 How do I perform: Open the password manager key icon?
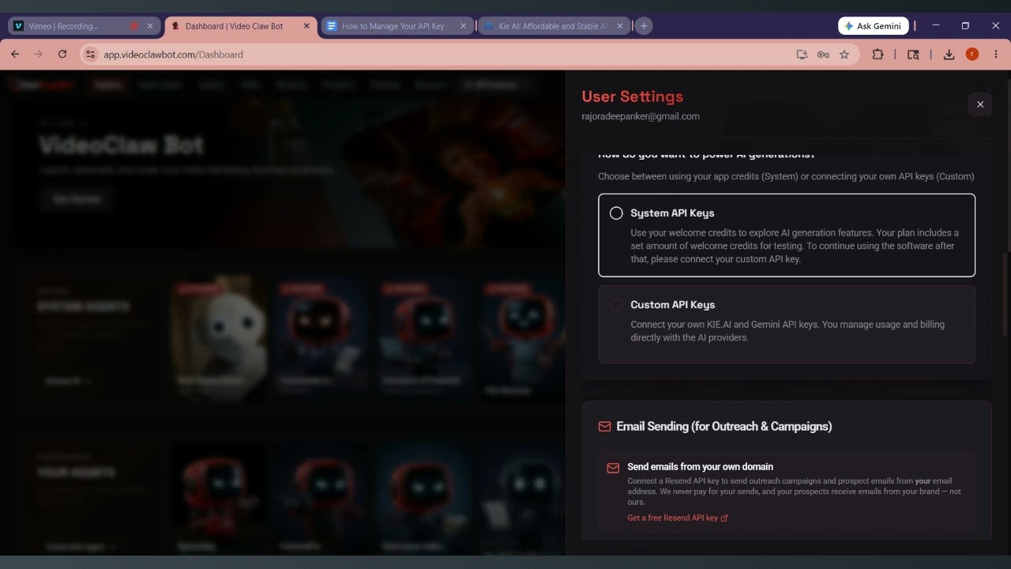coord(823,55)
